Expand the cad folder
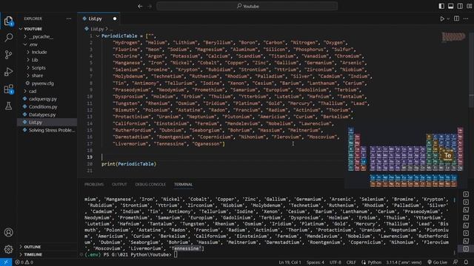 click(33, 91)
